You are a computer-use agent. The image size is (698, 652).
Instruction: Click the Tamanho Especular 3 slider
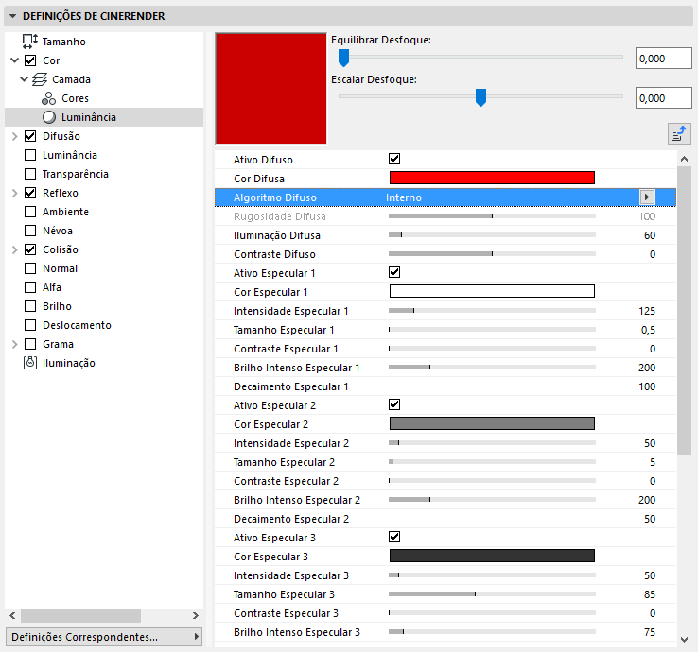492,593
